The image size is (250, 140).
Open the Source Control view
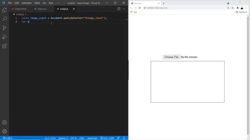pyautogui.click(x=4, y=28)
